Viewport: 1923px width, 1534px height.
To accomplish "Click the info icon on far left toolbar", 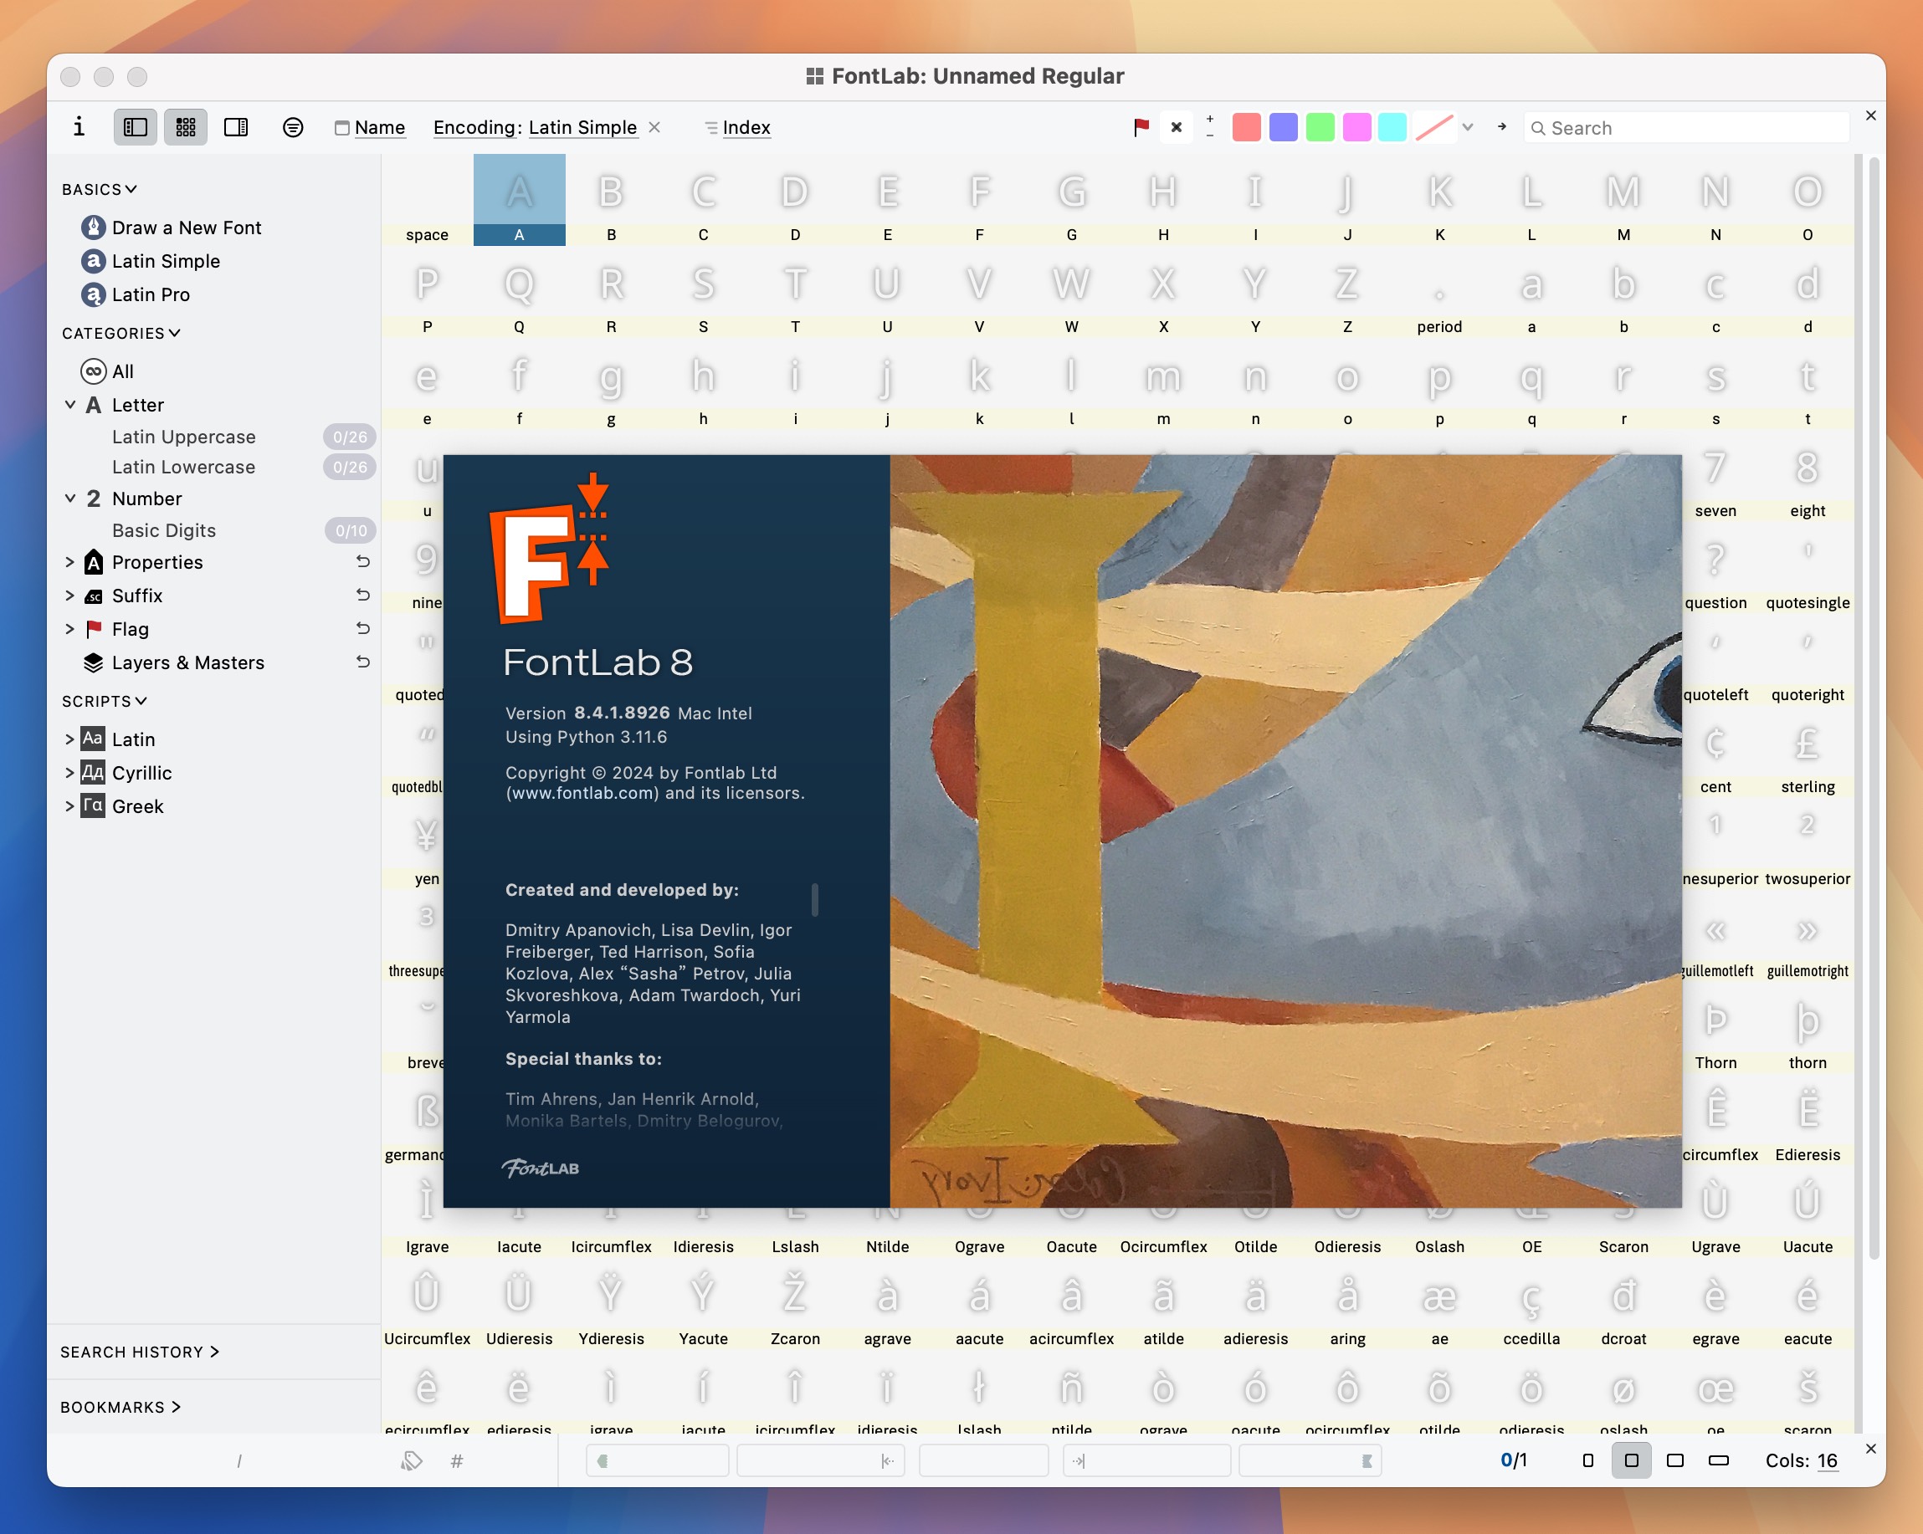I will pyautogui.click(x=79, y=128).
